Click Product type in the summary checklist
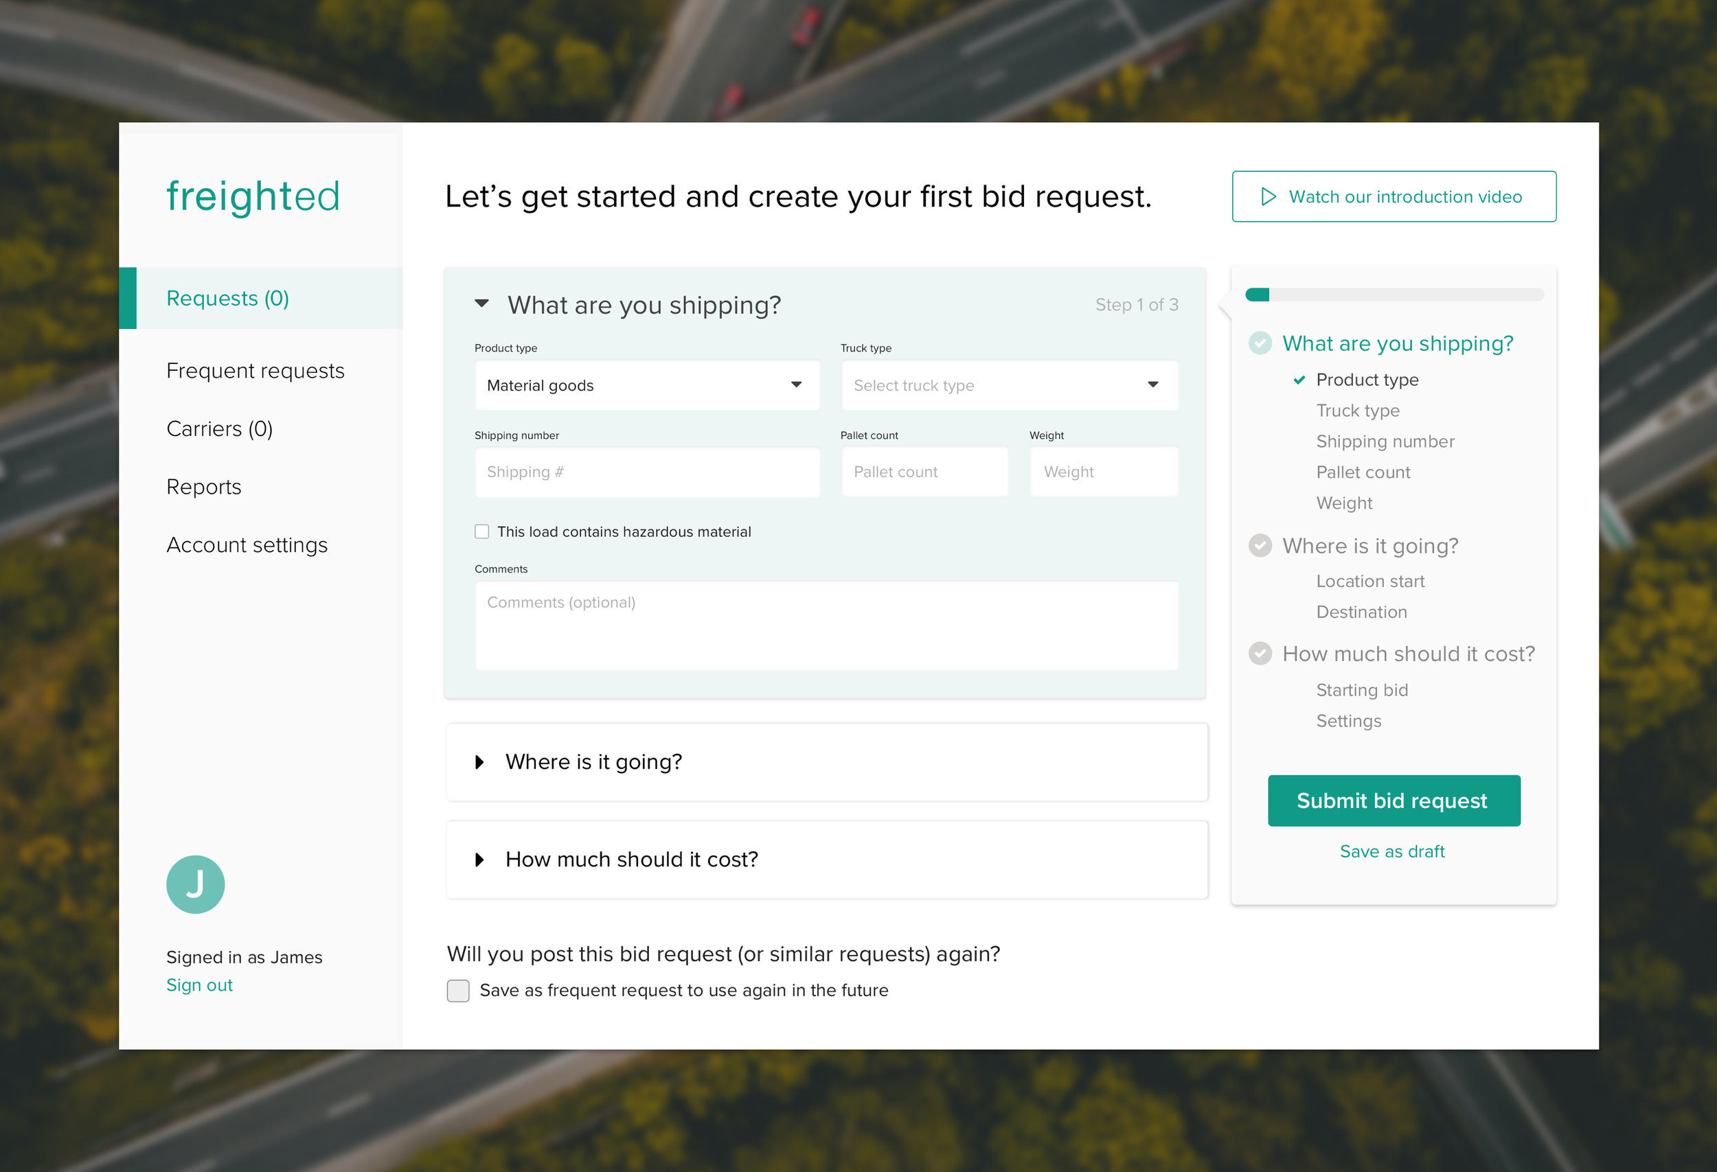Screen dimensions: 1717x1172 (1367, 380)
